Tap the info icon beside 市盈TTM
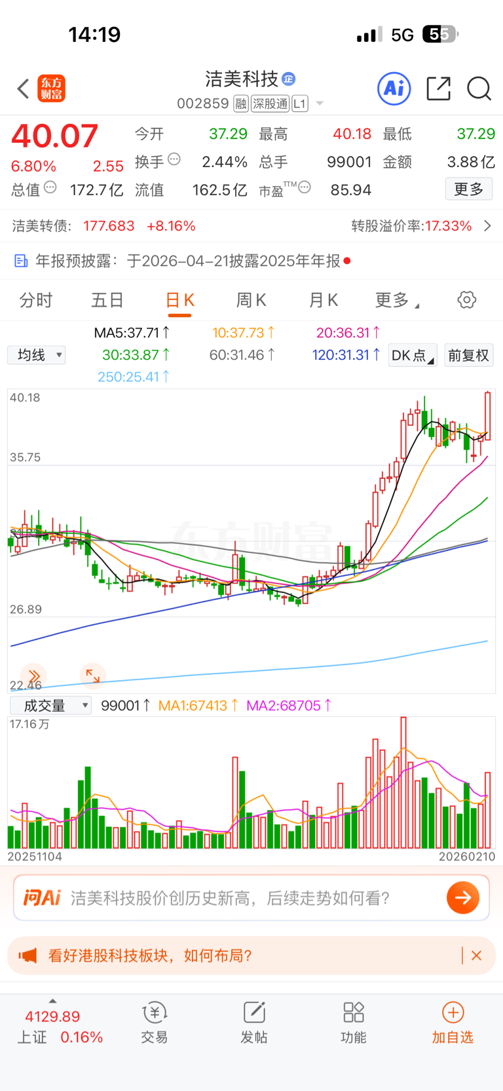The width and height of the screenshot is (503, 1091). click(x=305, y=188)
